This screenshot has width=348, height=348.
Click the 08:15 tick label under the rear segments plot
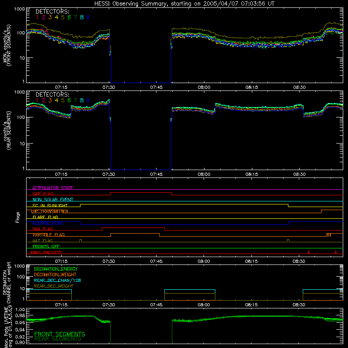click(252, 174)
